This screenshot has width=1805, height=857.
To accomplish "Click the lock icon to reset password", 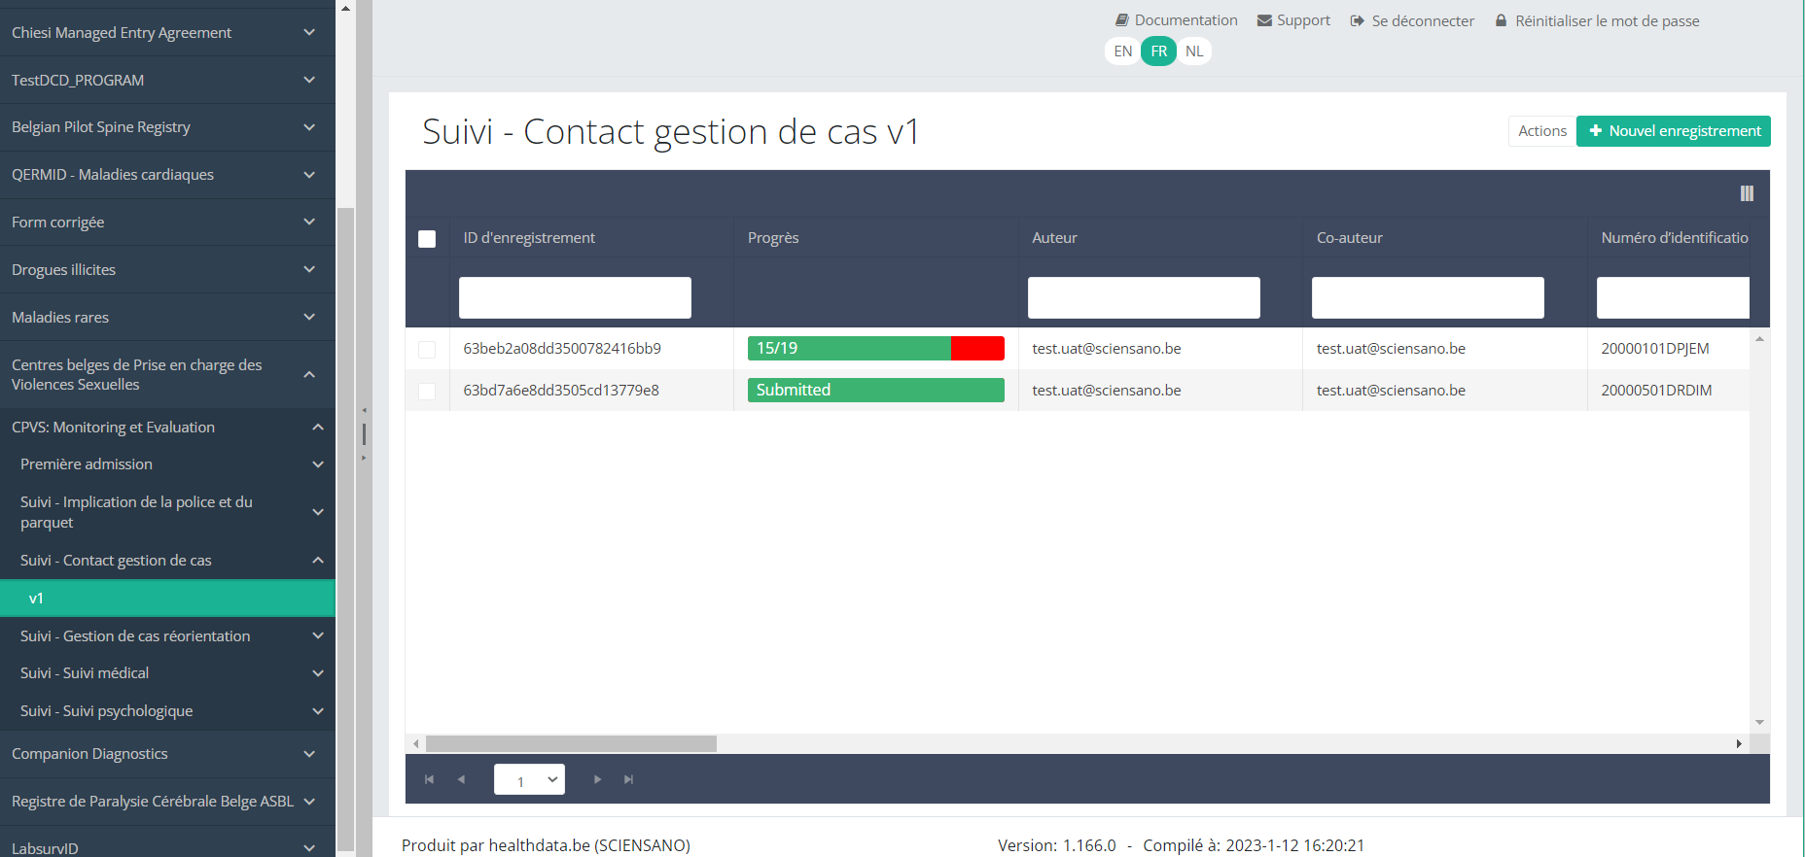I will point(1501,20).
